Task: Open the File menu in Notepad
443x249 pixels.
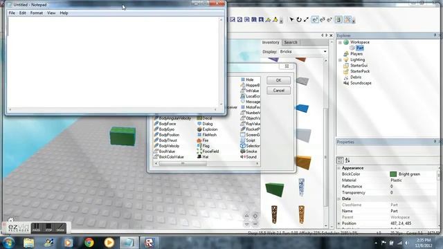Action: [12, 13]
